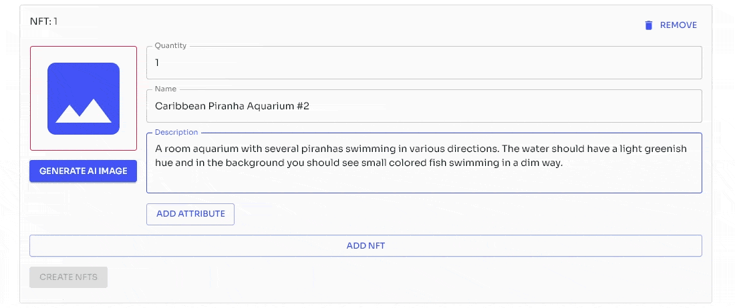This screenshot has width=735, height=308.
Task: Place cursor on the quantity value "1"
Action: tap(157, 63)
